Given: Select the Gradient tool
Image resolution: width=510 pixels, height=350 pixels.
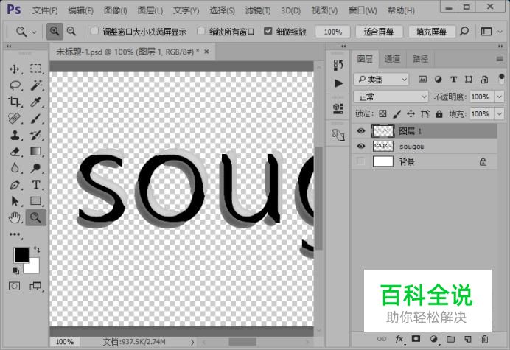Looking at the screenshot, I should coord(36,152).
